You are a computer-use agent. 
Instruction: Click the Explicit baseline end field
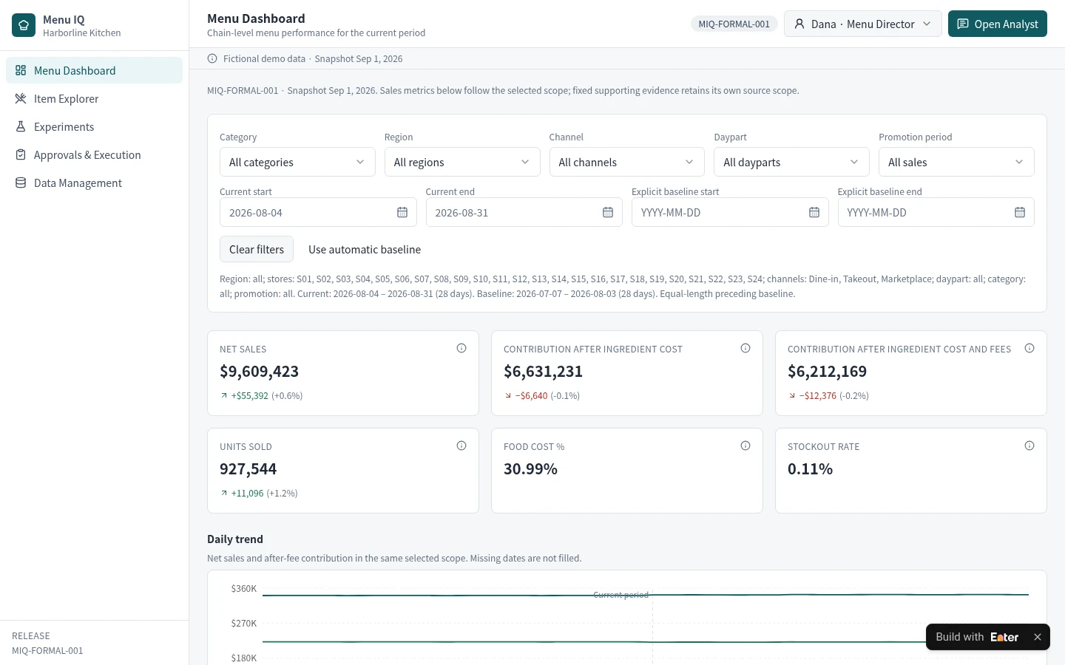click(936, 212)
